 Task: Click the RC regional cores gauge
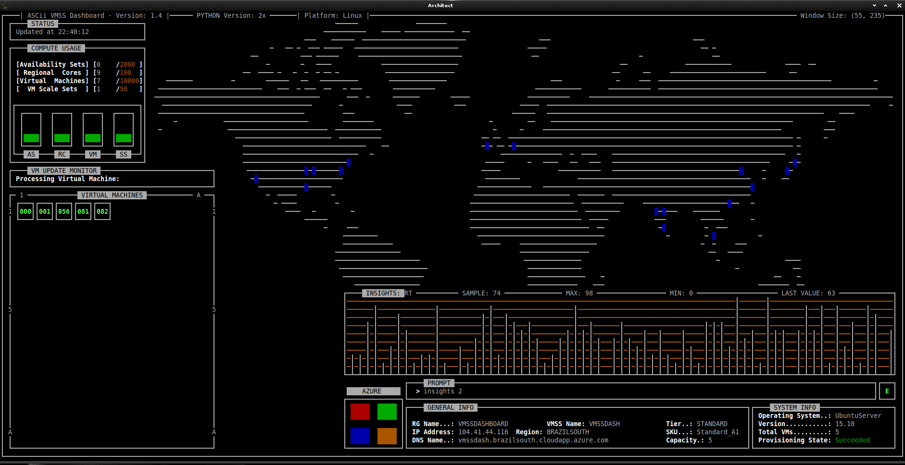(x=62, y=130)
